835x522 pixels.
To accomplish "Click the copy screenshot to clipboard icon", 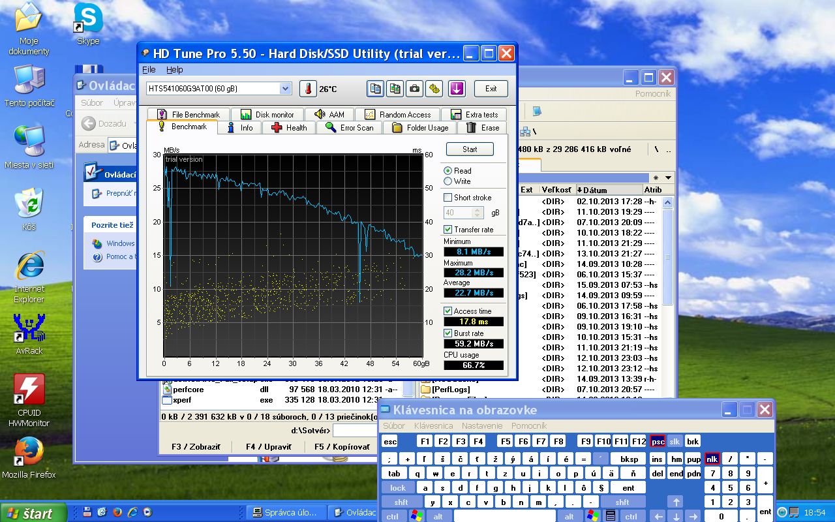I will [x=395, y=89].
